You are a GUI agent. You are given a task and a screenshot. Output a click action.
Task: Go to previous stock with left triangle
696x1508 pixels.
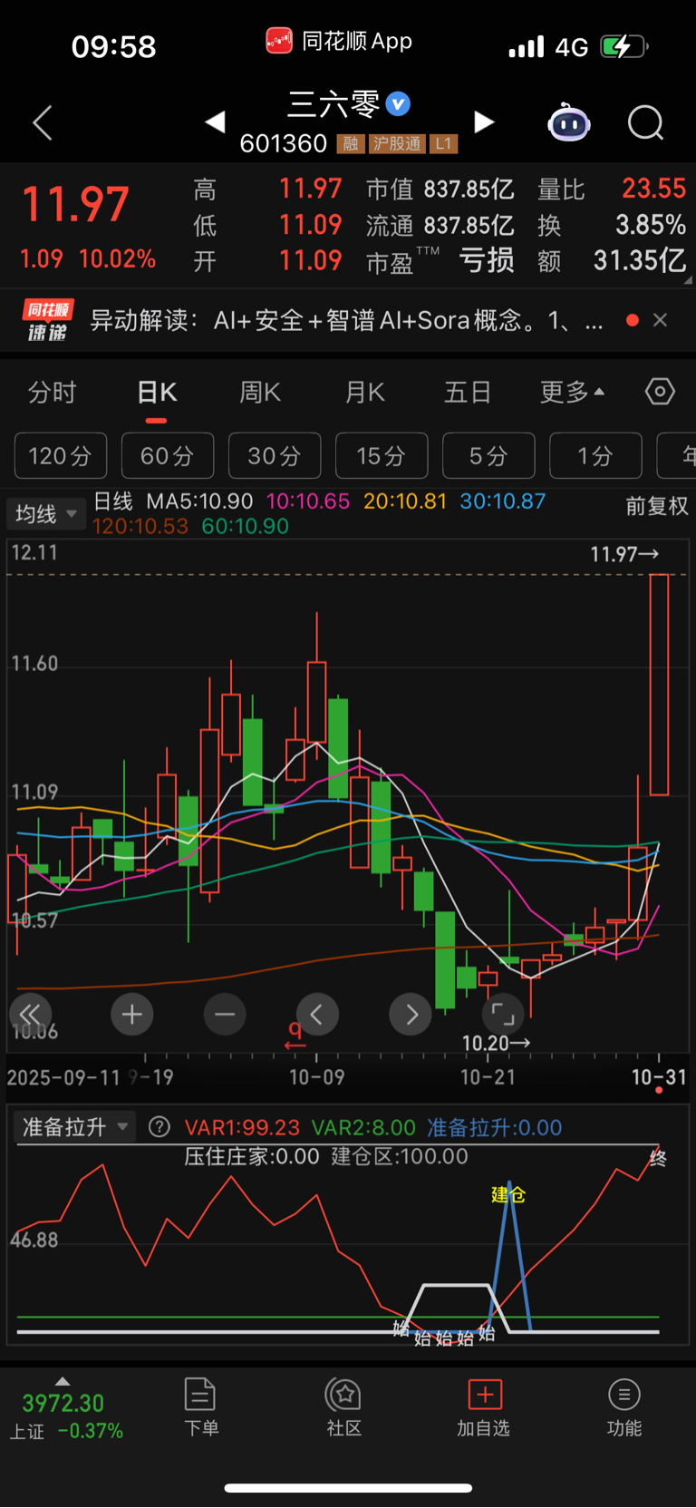[216, 122]
